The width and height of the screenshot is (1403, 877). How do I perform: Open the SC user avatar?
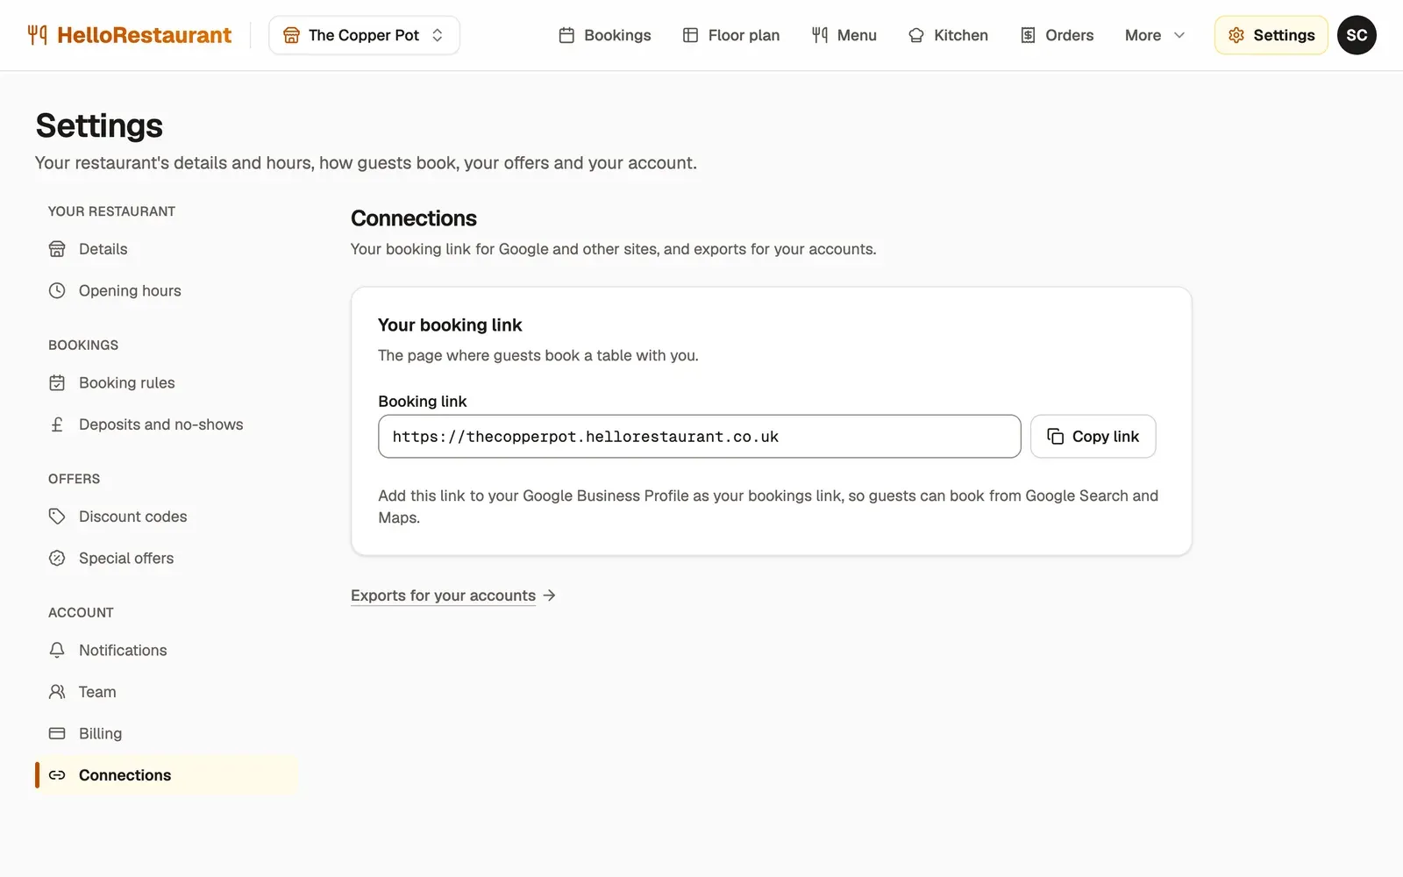[1357, 35]
